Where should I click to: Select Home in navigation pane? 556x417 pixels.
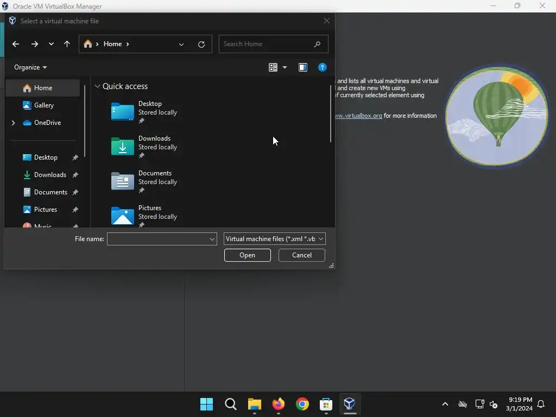pos(42,88)
